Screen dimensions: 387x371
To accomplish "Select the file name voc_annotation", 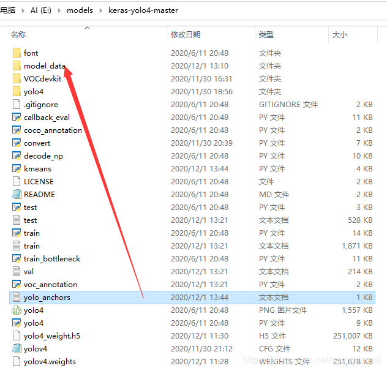I will point(50,284).
